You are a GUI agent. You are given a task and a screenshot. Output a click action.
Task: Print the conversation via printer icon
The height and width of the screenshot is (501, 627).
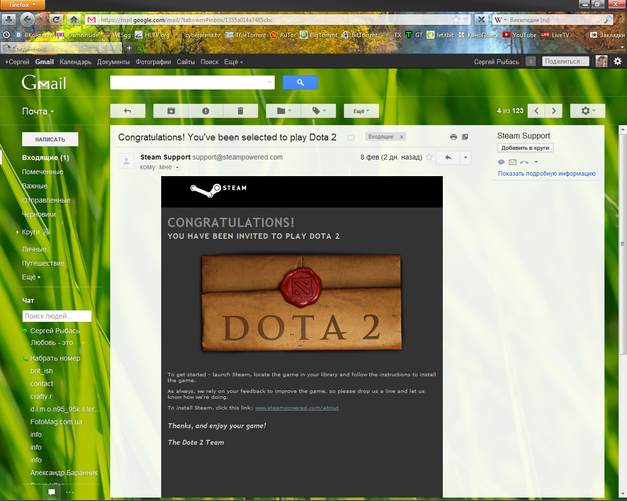click(x=454, y=137)
